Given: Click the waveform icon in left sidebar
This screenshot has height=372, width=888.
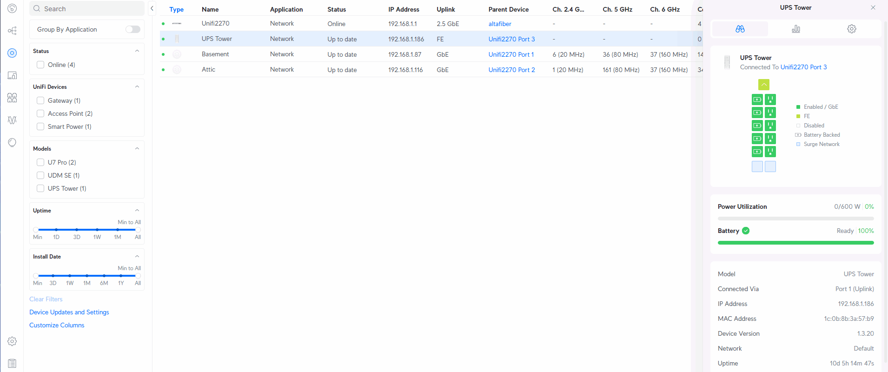Looking at the screenshot, I should (x=12, y=120).
